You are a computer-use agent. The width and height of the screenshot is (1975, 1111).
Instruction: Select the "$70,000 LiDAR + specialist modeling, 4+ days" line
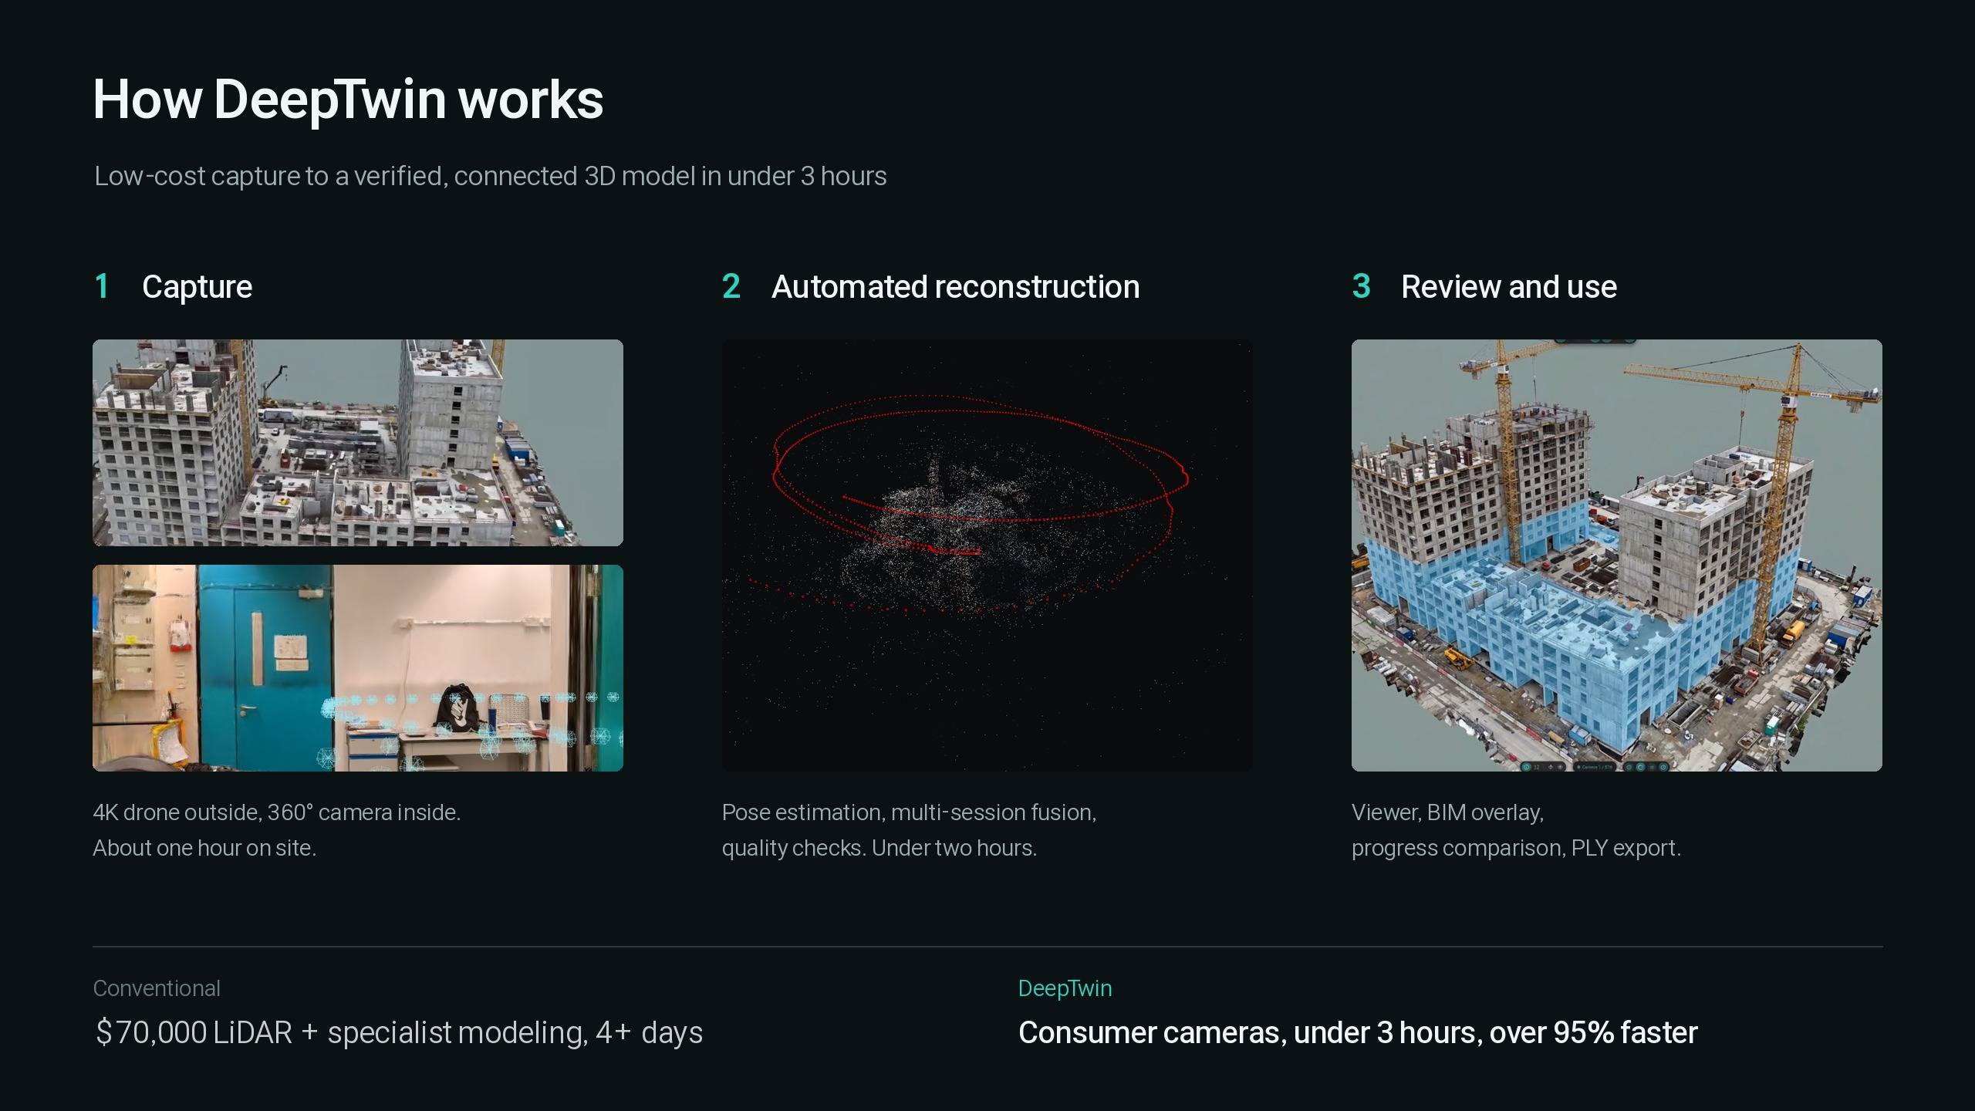pos(398,1032)
